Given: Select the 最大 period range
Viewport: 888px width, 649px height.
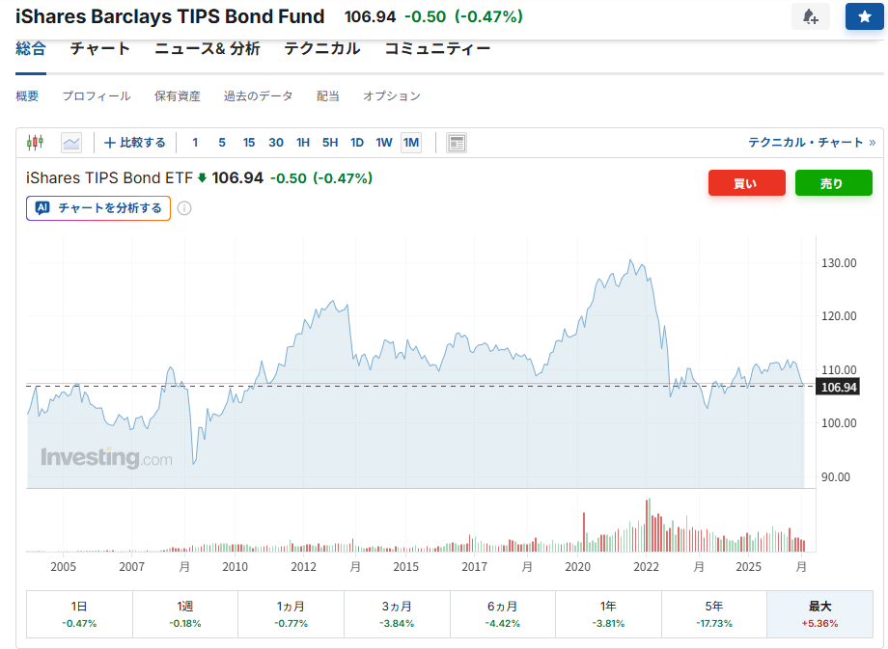Looking at the screenshot, I should (x=820, y=614).
